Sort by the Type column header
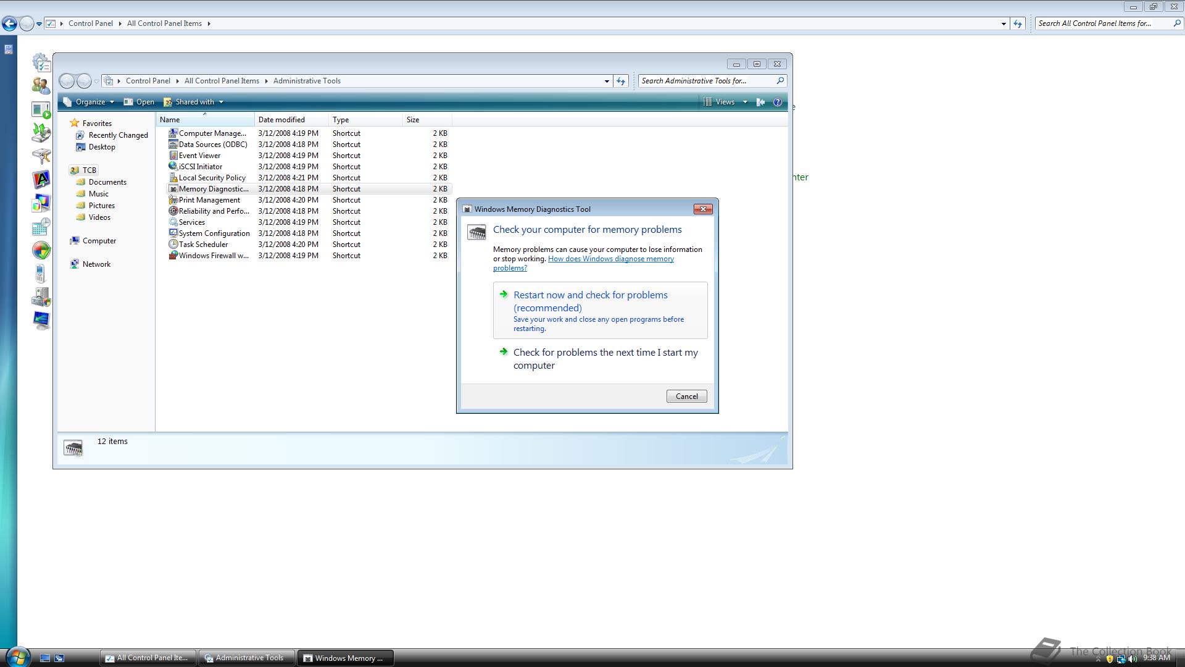 365,120
